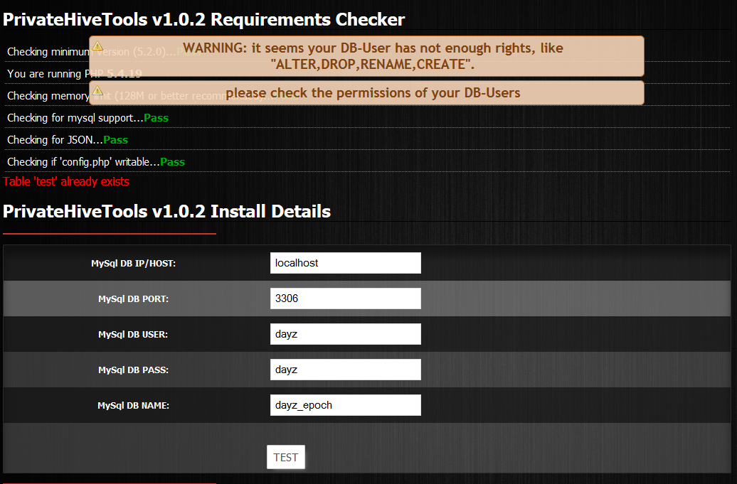Click the 'MySql DB PORT:' label
Image resolution: width=737 pixels, height=484 pixels.
(x=134, y=299)
